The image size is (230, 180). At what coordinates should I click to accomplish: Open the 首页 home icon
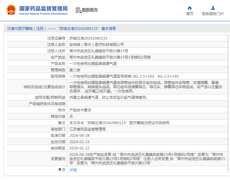(x=190, y=8)
